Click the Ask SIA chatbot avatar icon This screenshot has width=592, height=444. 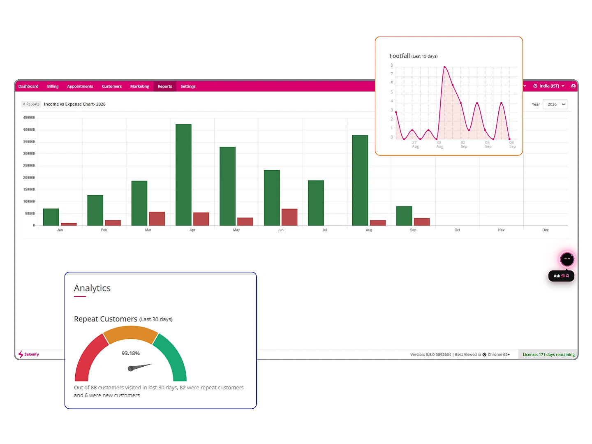coord(567,259)
